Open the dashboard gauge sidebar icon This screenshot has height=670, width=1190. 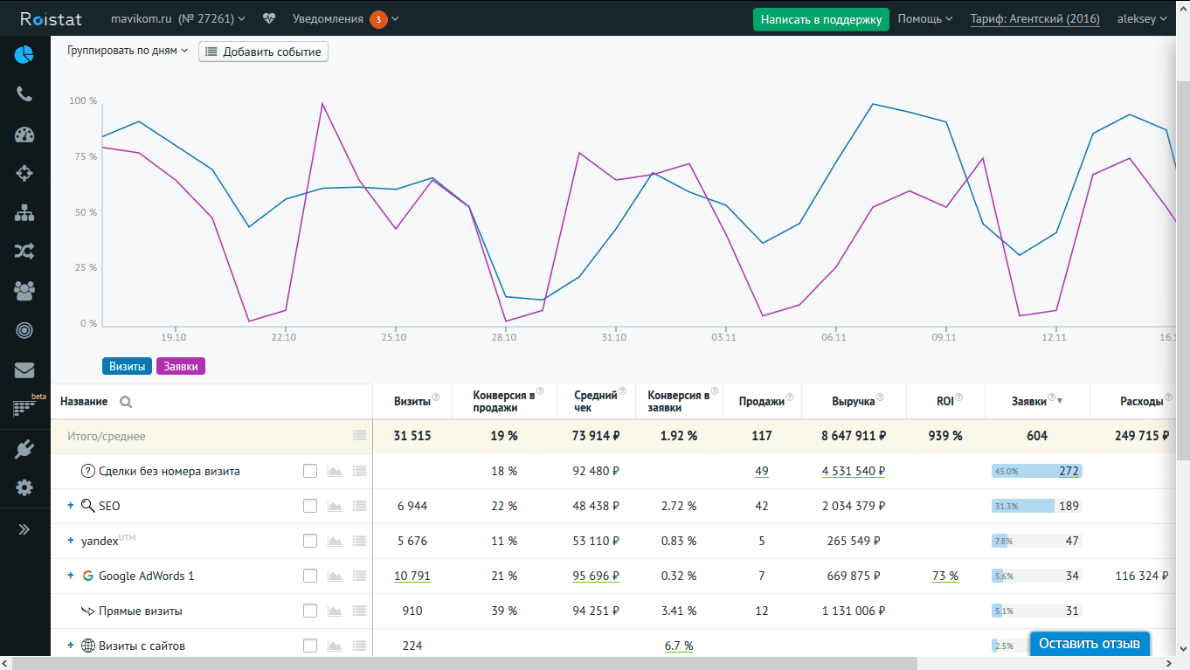click(24, 135)
